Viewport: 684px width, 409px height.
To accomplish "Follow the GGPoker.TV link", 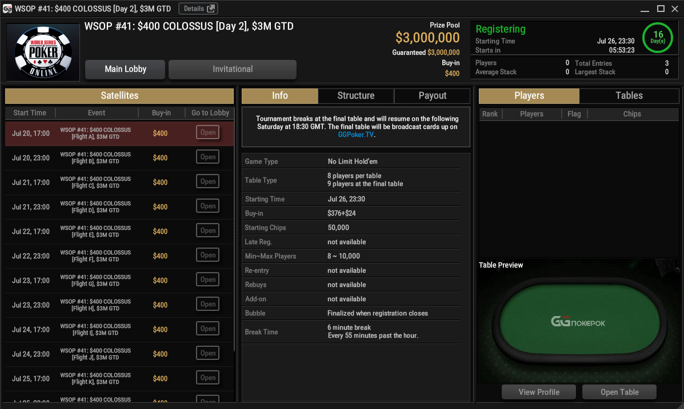I will (x=356, y=135).
